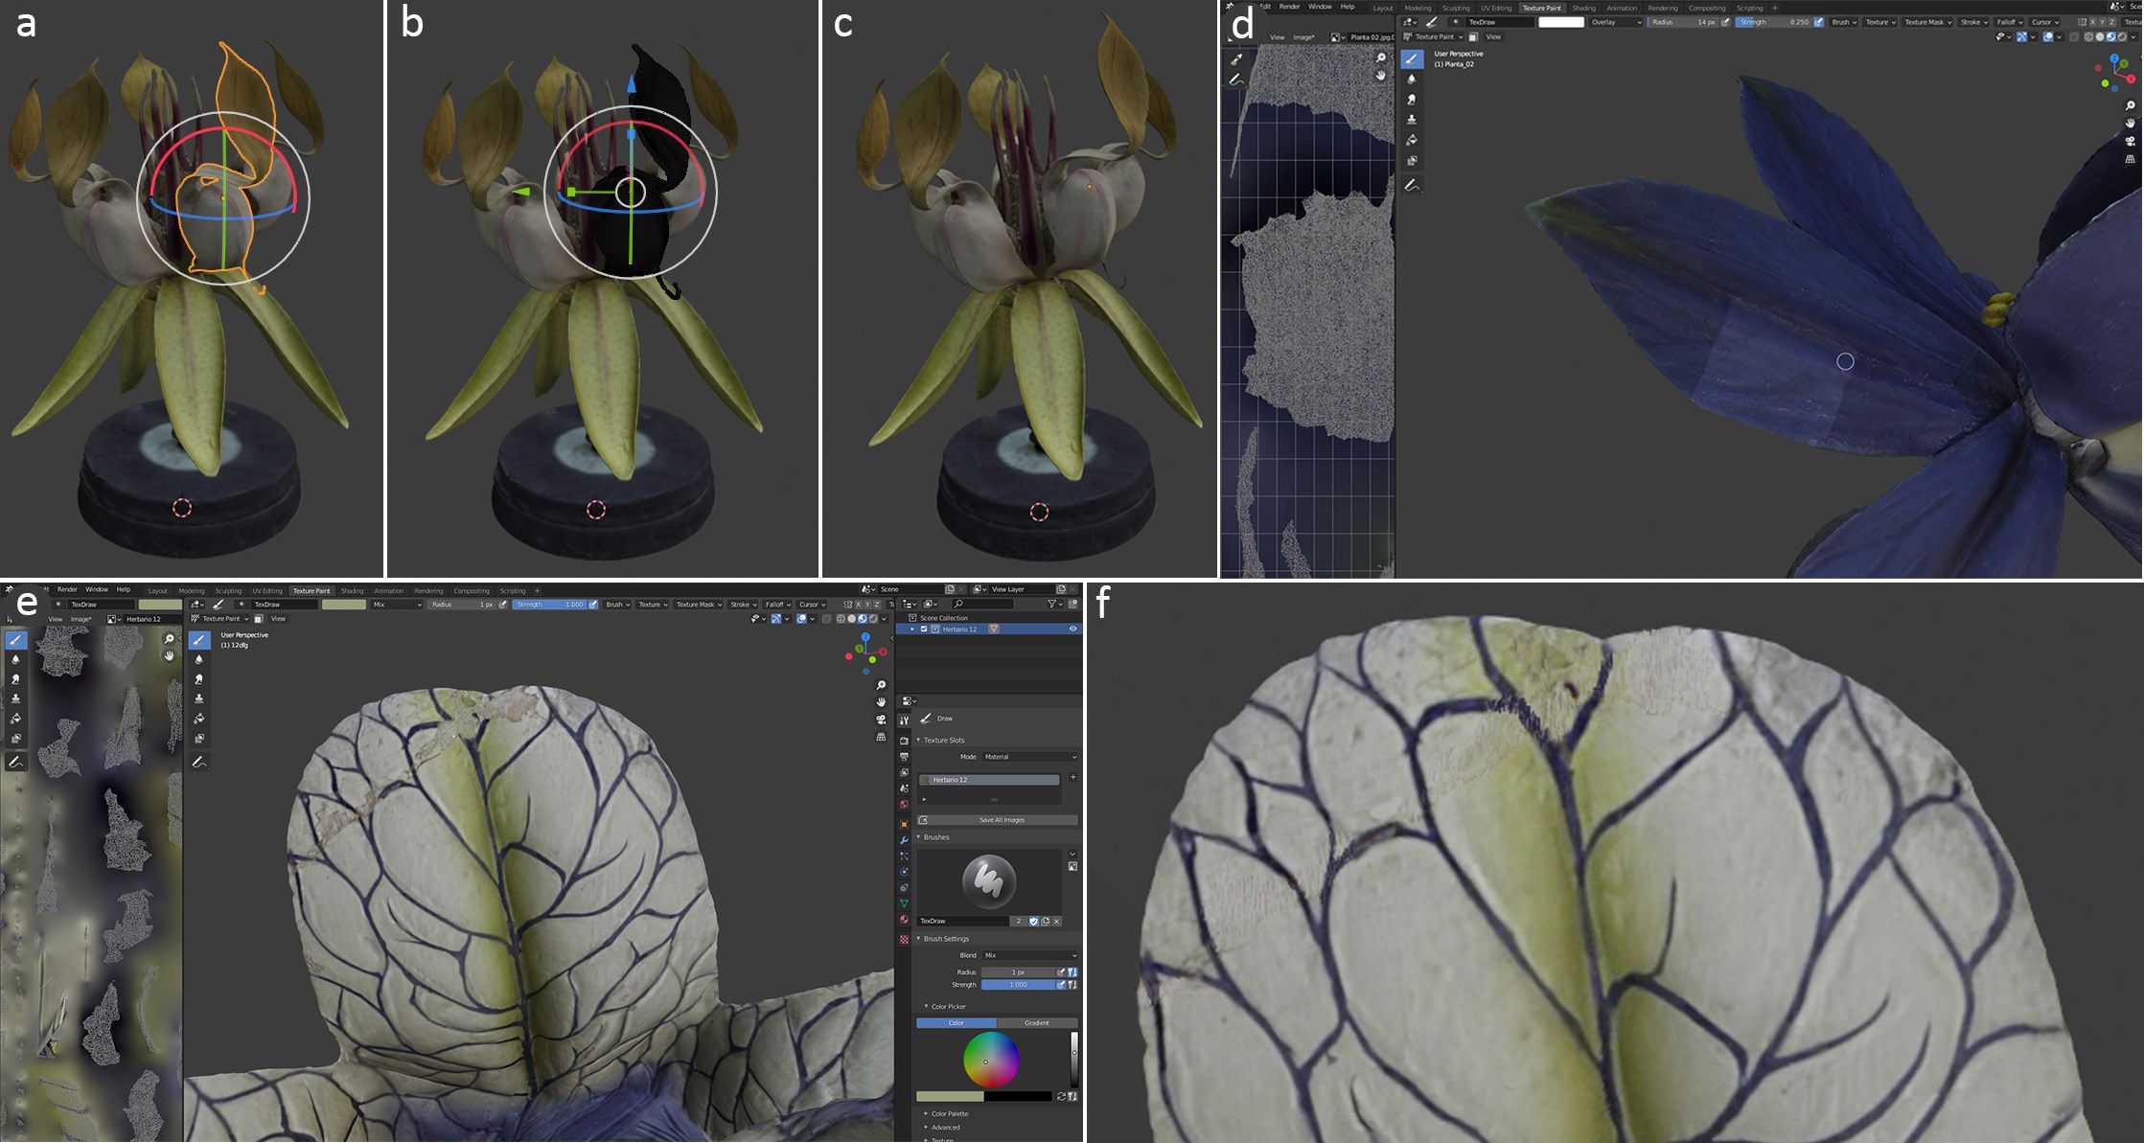Select the Mask tool in panel e viewport
2144x1143 pixels.
pos(199,739)
